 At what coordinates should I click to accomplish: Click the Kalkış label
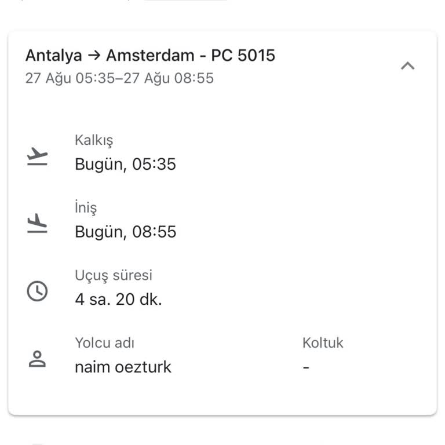(94, 140)
